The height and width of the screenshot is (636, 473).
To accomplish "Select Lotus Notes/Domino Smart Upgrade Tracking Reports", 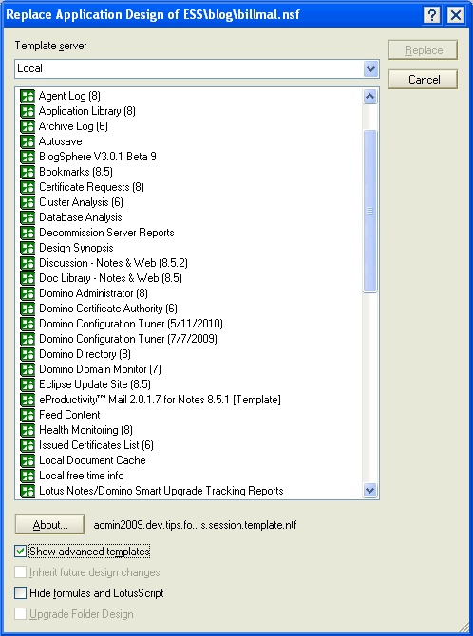I will pos(161,491).
